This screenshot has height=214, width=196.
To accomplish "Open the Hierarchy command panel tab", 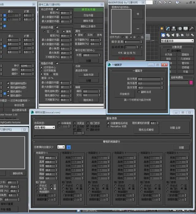I will click(x=174, y=28).
